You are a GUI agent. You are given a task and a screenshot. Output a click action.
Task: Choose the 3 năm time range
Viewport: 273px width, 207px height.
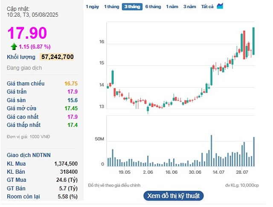tap(190, 6)
